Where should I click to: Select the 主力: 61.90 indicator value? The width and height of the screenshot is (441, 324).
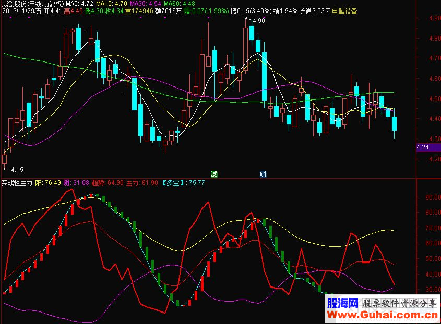pyautogui.click(x=142, y=183)
